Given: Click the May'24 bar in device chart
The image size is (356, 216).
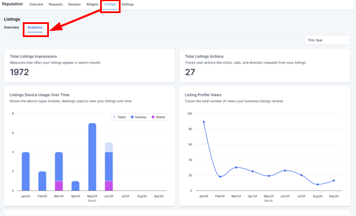Looking at the screenshot, I should pyautogui.click(x=92, y=157).
